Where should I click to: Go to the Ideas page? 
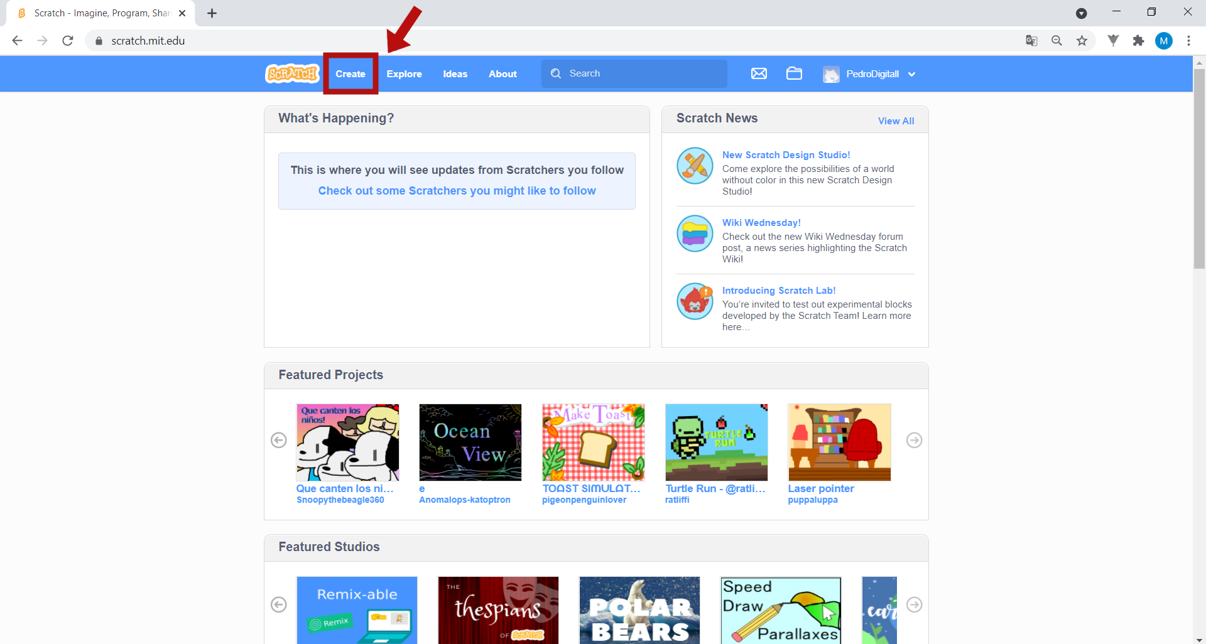click(455, 73)
